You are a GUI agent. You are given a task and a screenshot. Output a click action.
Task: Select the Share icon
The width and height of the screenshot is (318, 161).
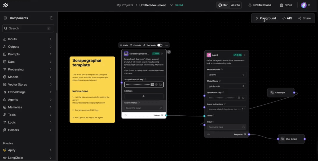point(300,18)
